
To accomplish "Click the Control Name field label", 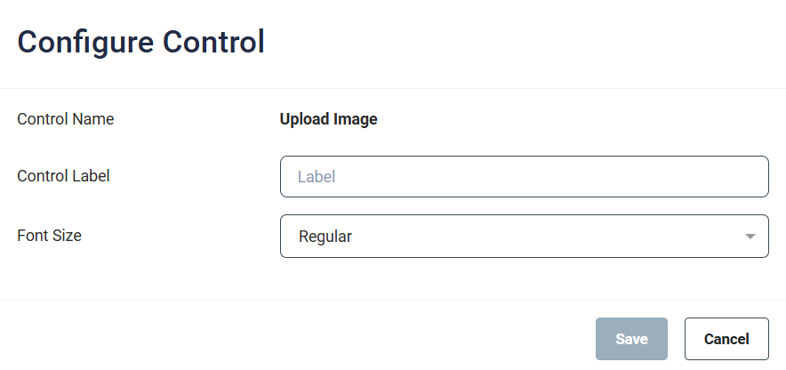I will [x=66, y=118].
